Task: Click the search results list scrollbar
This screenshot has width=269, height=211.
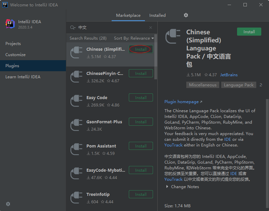Action: tap(156, 56)
